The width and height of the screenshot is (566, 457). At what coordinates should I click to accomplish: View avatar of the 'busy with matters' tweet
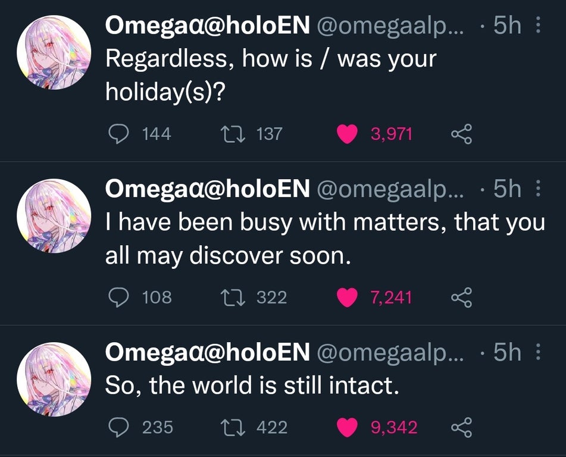click(x=54, y=216)
